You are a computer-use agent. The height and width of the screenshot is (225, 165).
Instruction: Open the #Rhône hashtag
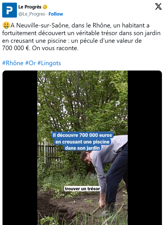pyautogui.click(x=13, y=63)
